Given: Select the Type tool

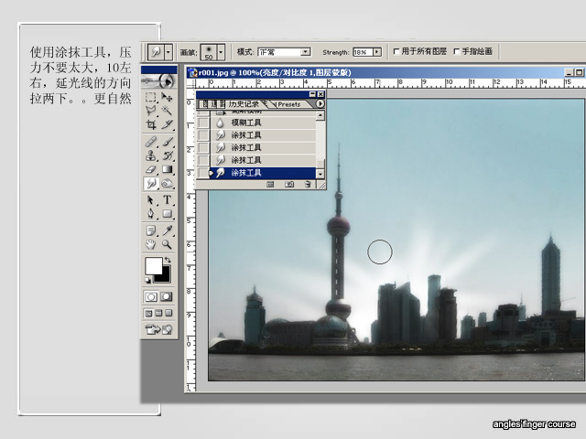Looking at the screenshot, I should tap(167, 200).
